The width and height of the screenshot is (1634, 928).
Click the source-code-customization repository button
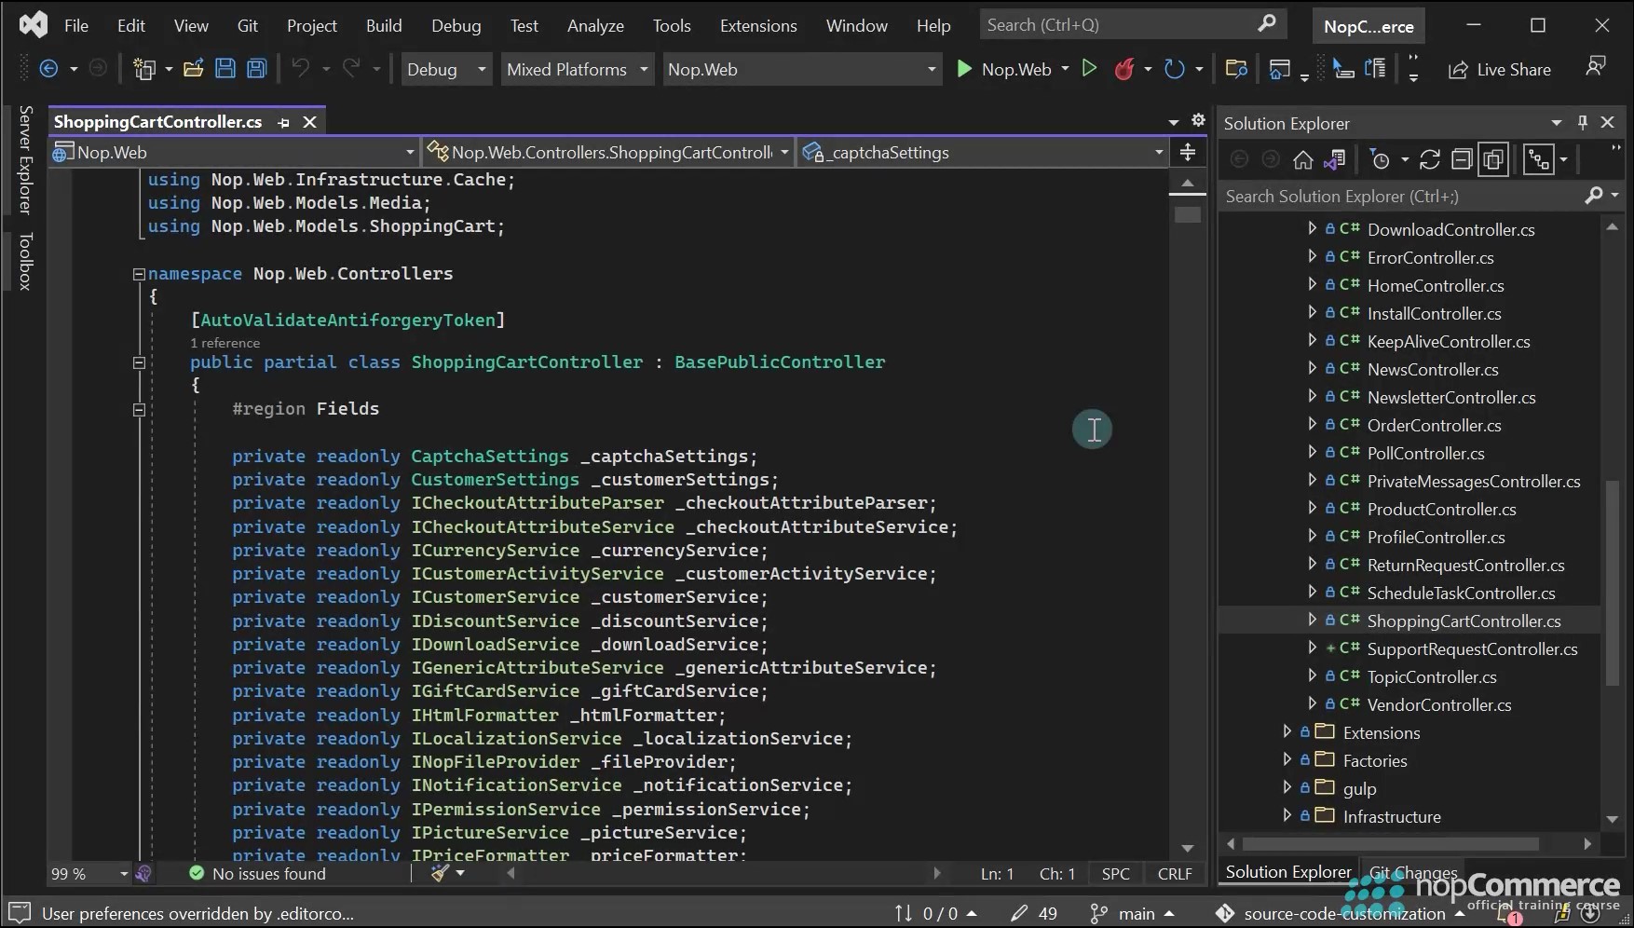[x=1341, y=913]
